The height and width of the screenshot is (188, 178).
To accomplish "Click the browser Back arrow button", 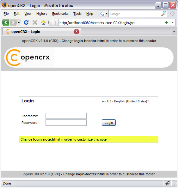I will [x=6, y=22].
